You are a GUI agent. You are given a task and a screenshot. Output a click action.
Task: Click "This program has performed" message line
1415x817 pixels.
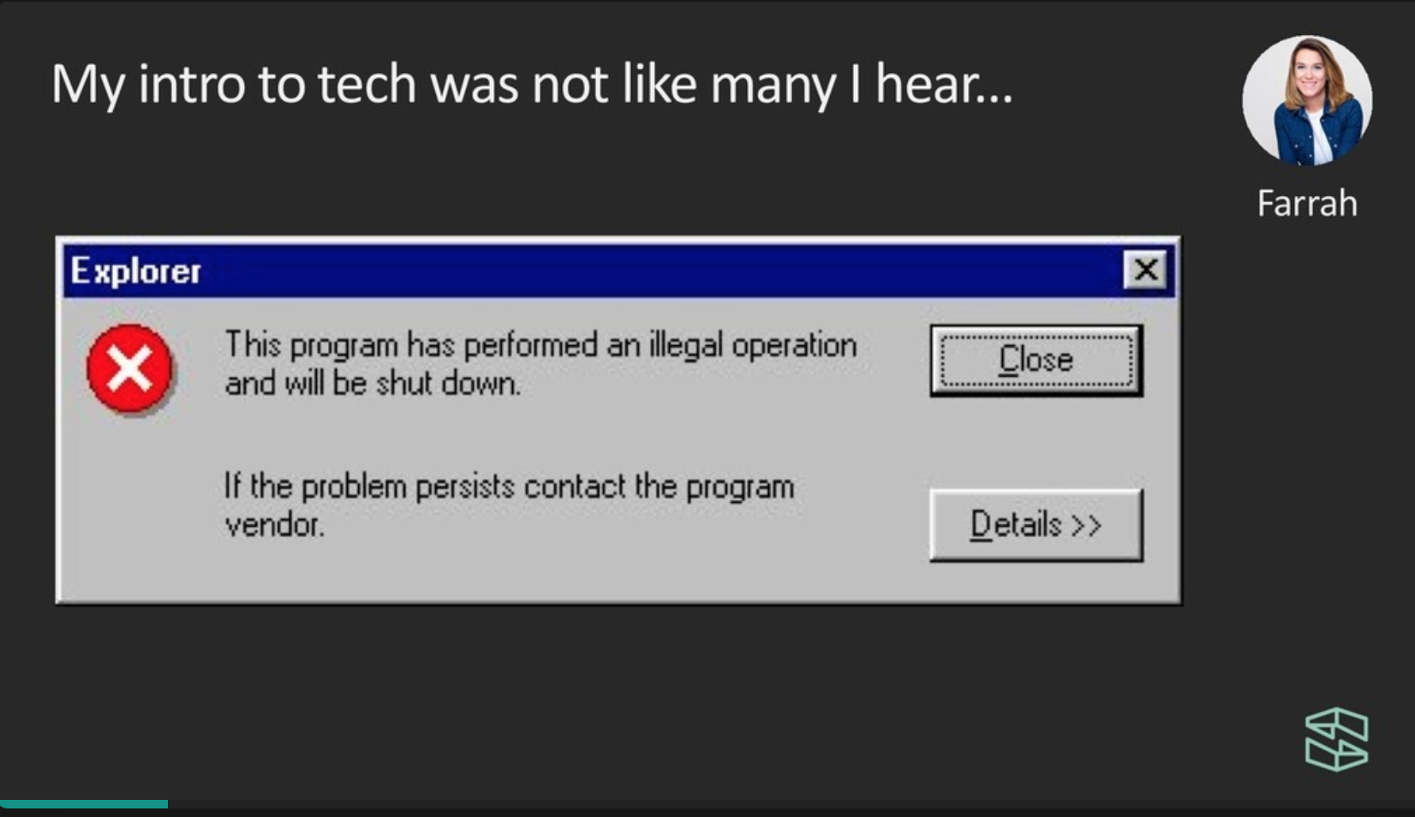tap(540, 345)
